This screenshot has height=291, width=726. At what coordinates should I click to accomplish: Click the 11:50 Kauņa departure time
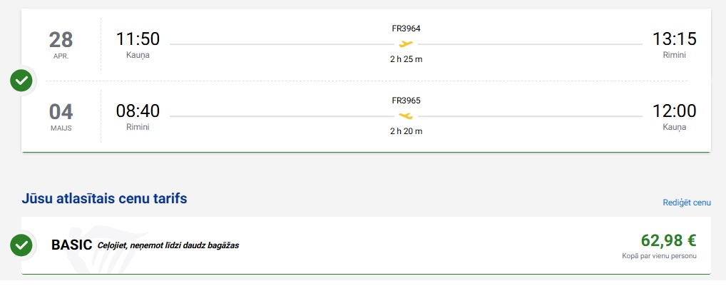tap(138, 39)
